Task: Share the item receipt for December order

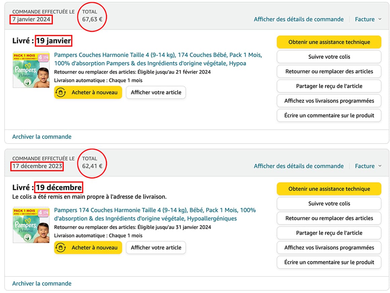Action: point(329,233)
